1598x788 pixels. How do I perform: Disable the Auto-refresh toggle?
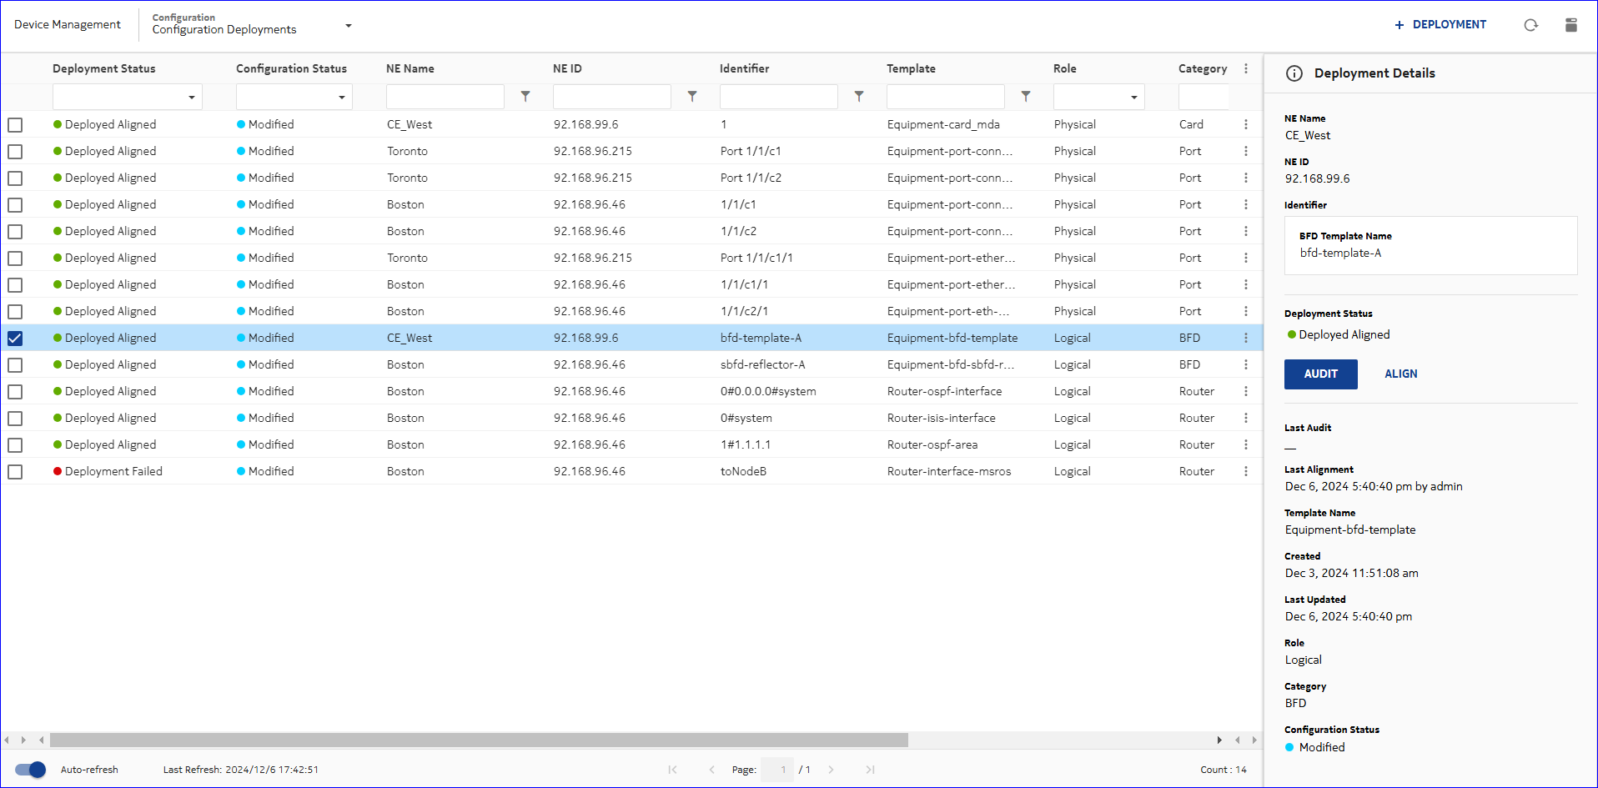[x=31, y=770]
